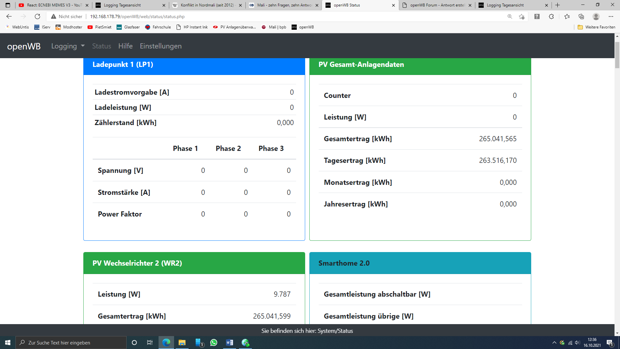Click the browser back arrow

(x=9, y=16)
